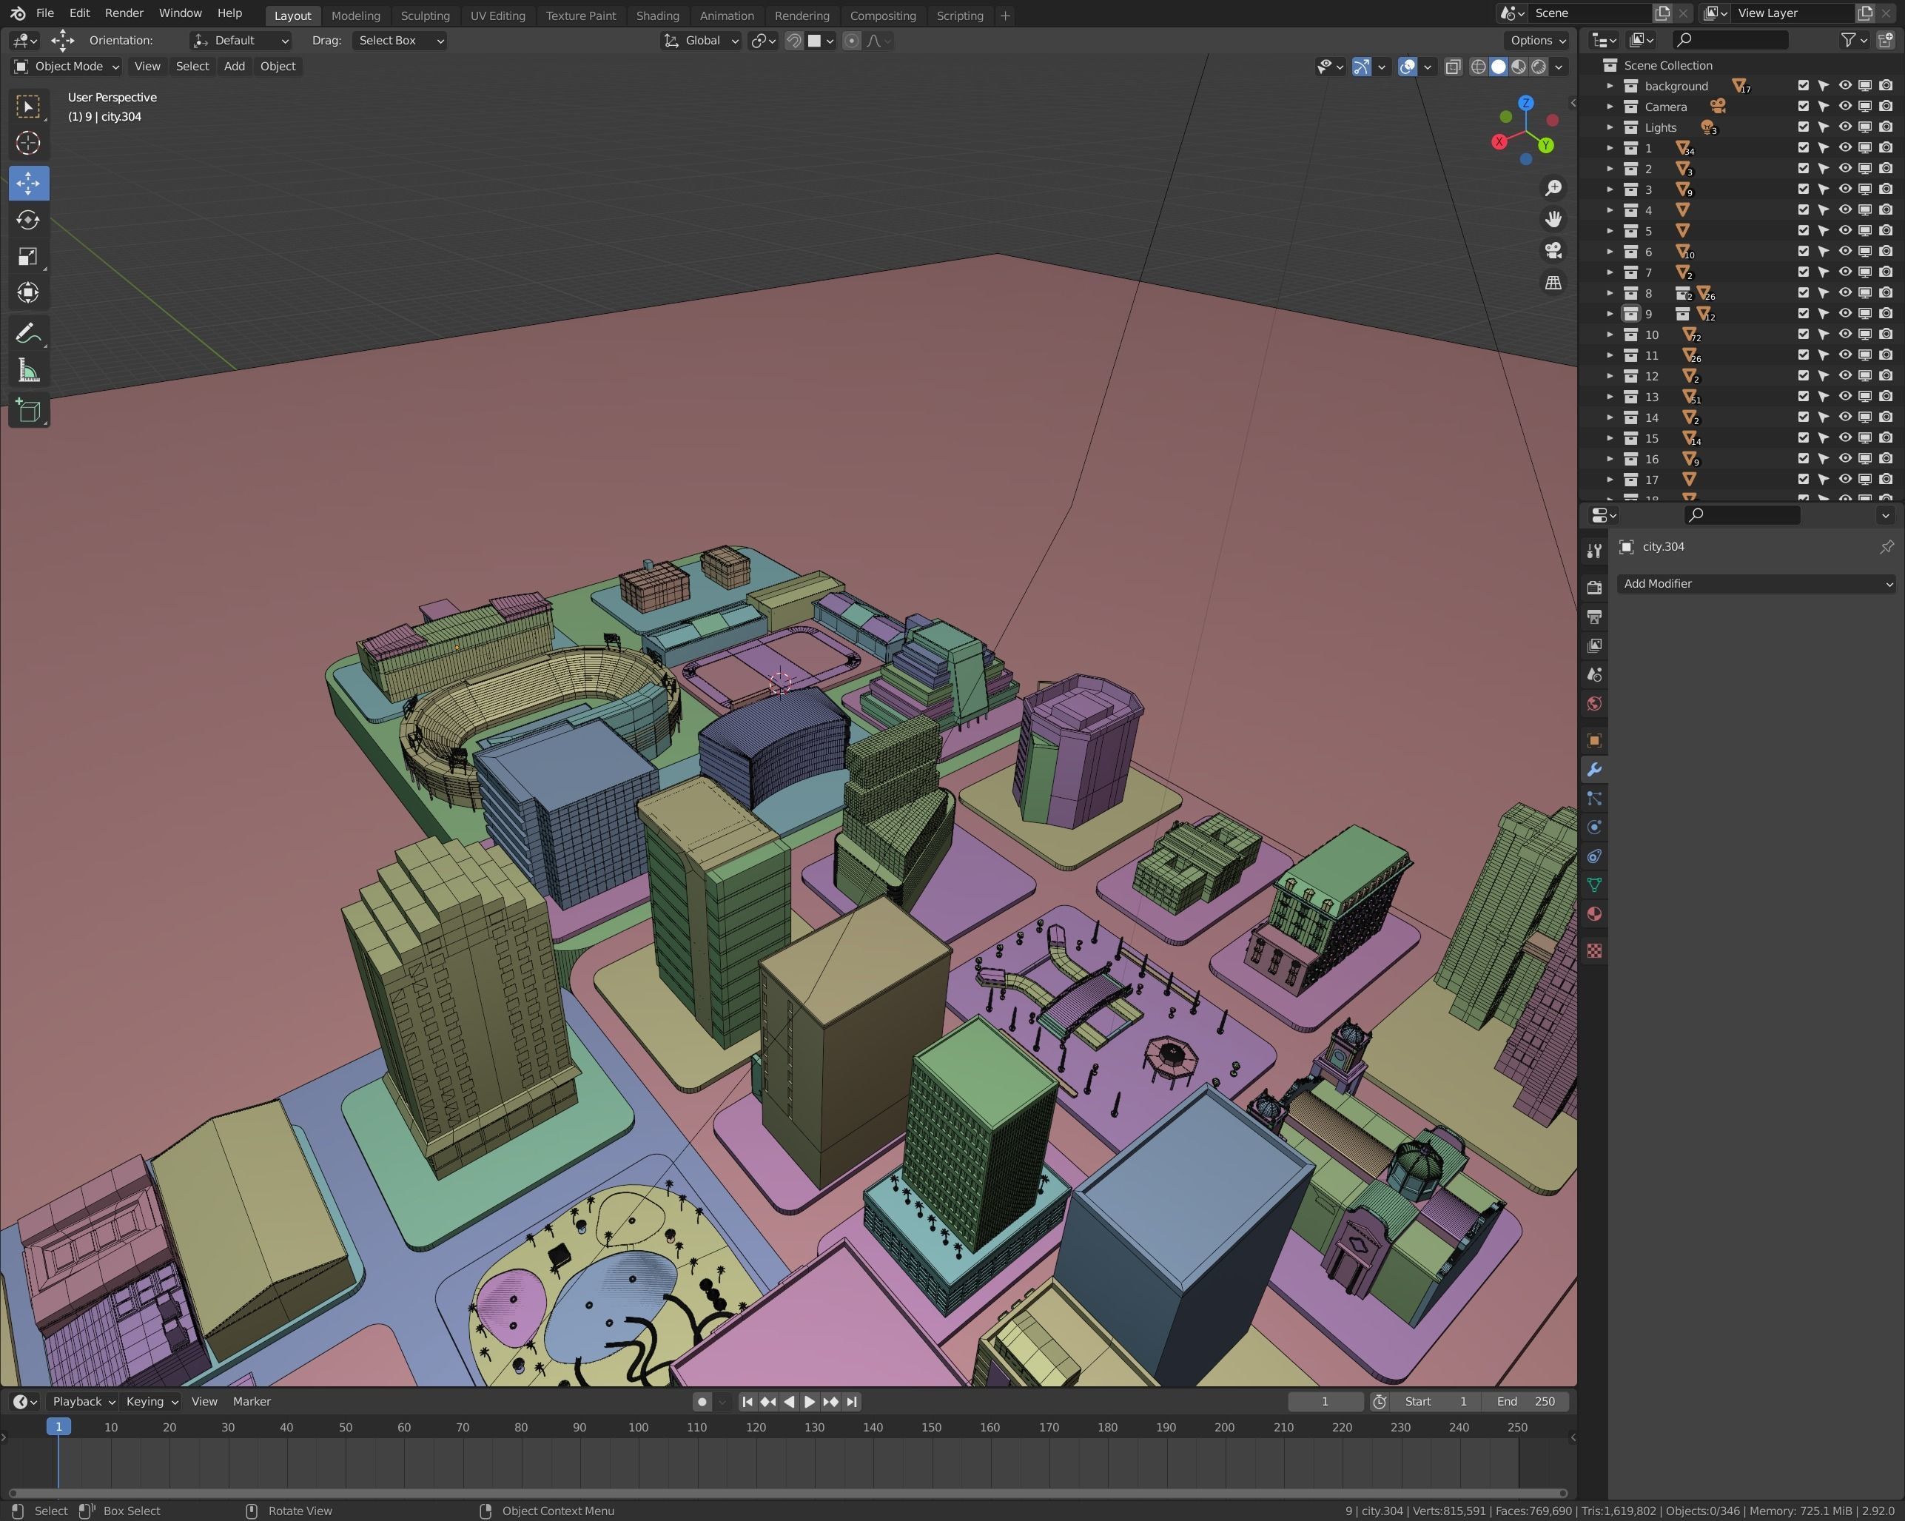The width and height of the screenshot is (1905, 1521).
Task: Switch orthographic/perspective grid icon
Action: 1553,283
